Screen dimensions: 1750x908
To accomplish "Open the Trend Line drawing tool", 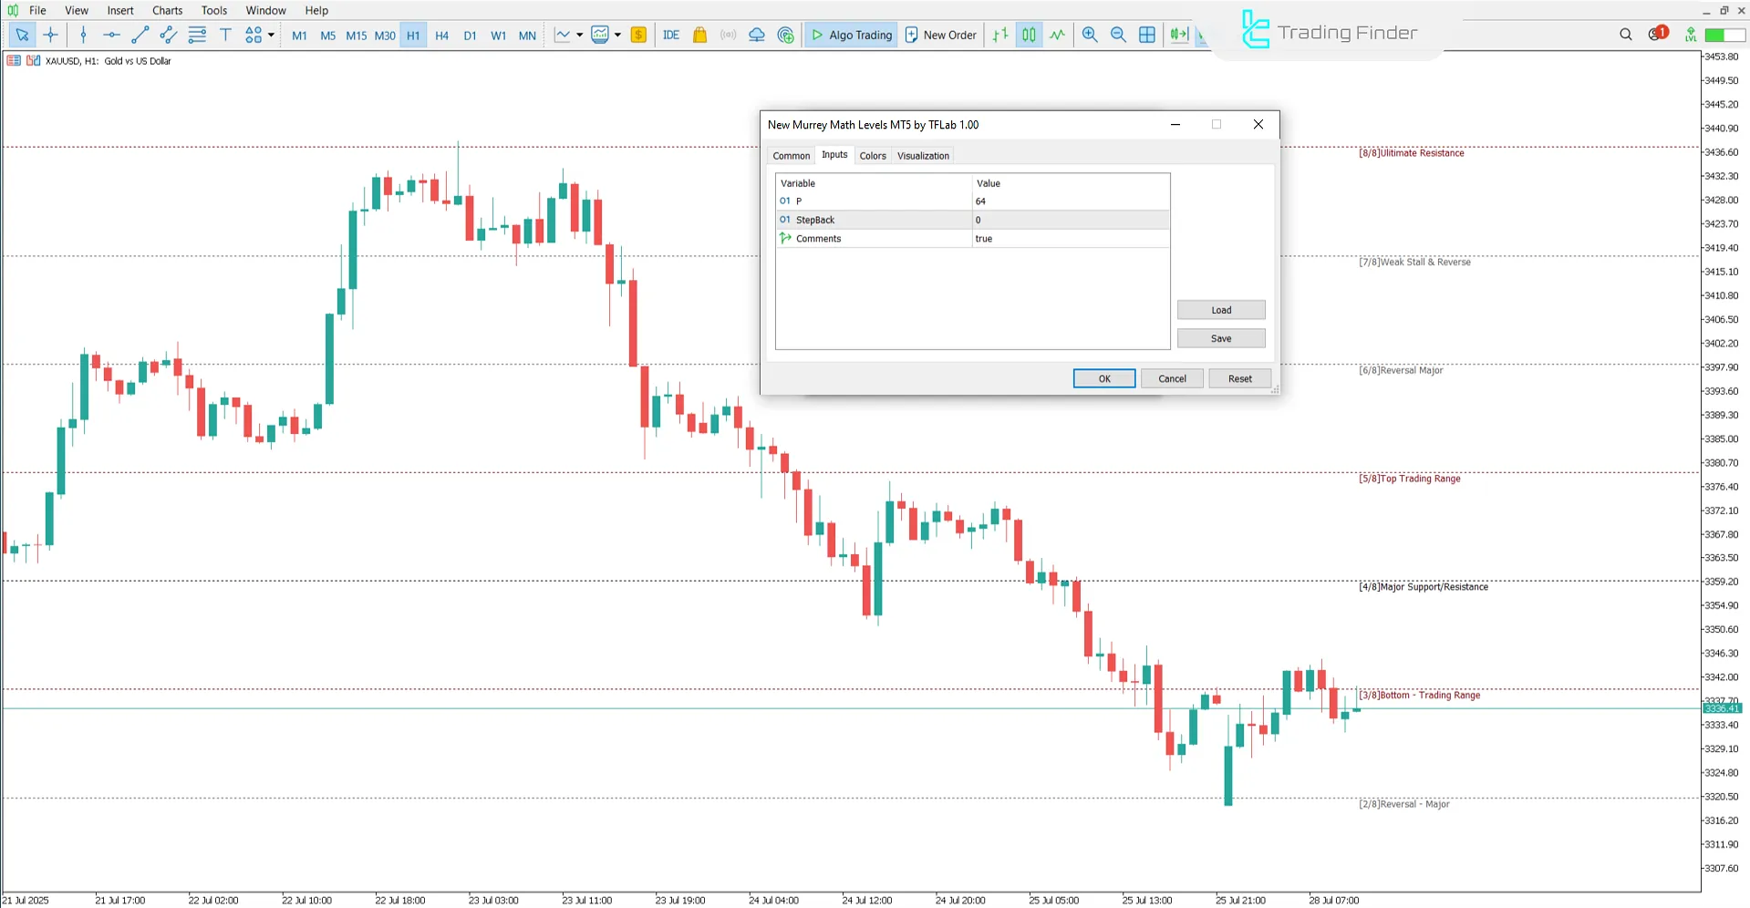I will point(140,35).
